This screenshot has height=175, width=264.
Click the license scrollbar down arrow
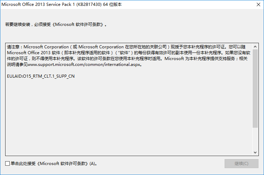pyautogui.click(x=255, y=153)
